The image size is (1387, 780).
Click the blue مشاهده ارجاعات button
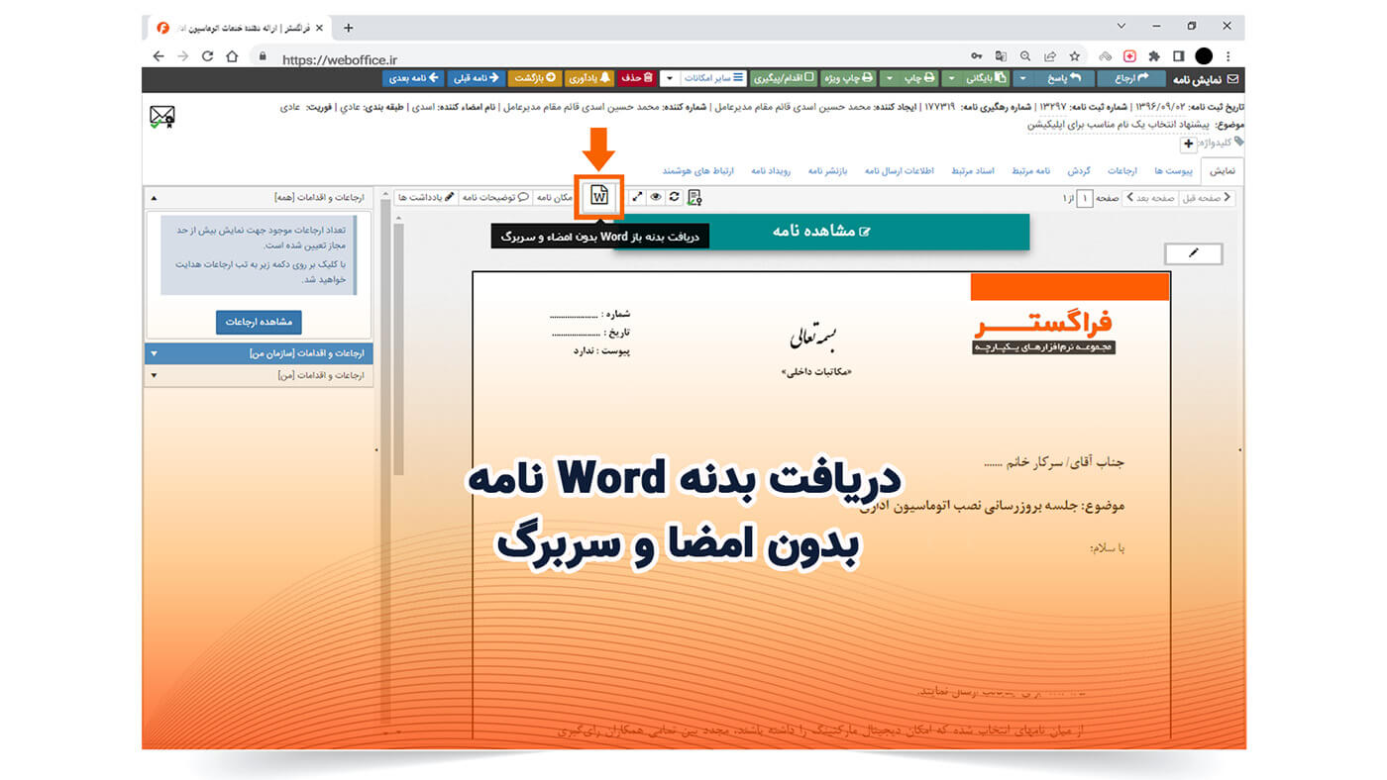pos(259,322)
